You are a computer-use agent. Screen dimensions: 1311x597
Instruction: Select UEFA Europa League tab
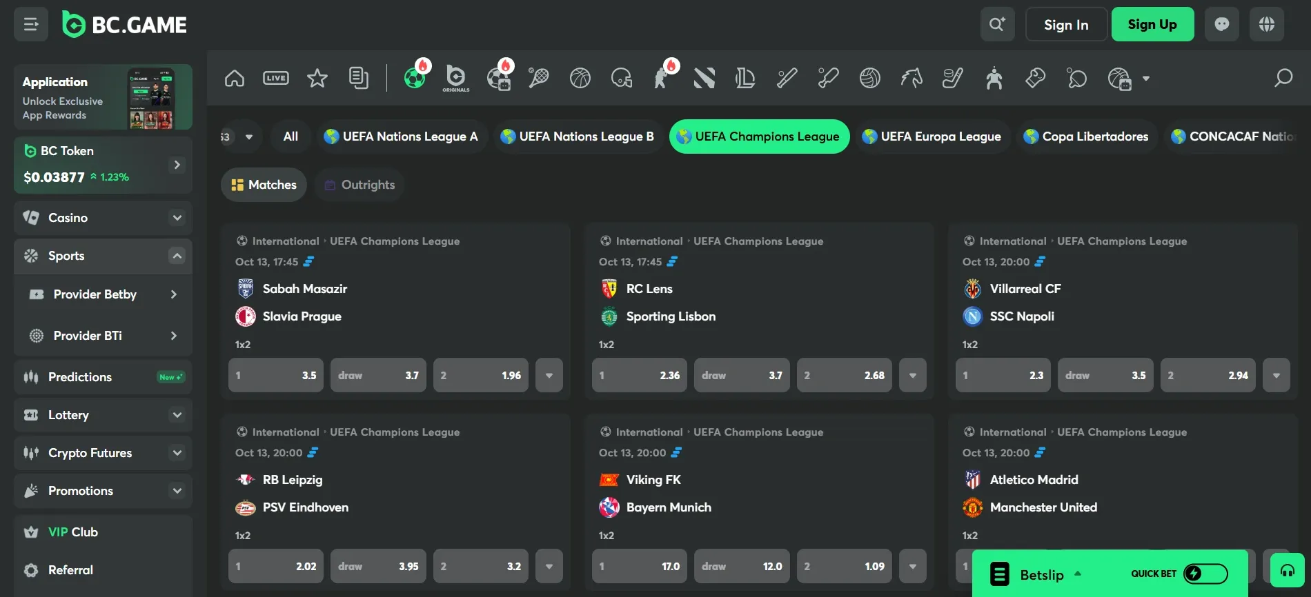pyautogui.click(x=931, y=136)
